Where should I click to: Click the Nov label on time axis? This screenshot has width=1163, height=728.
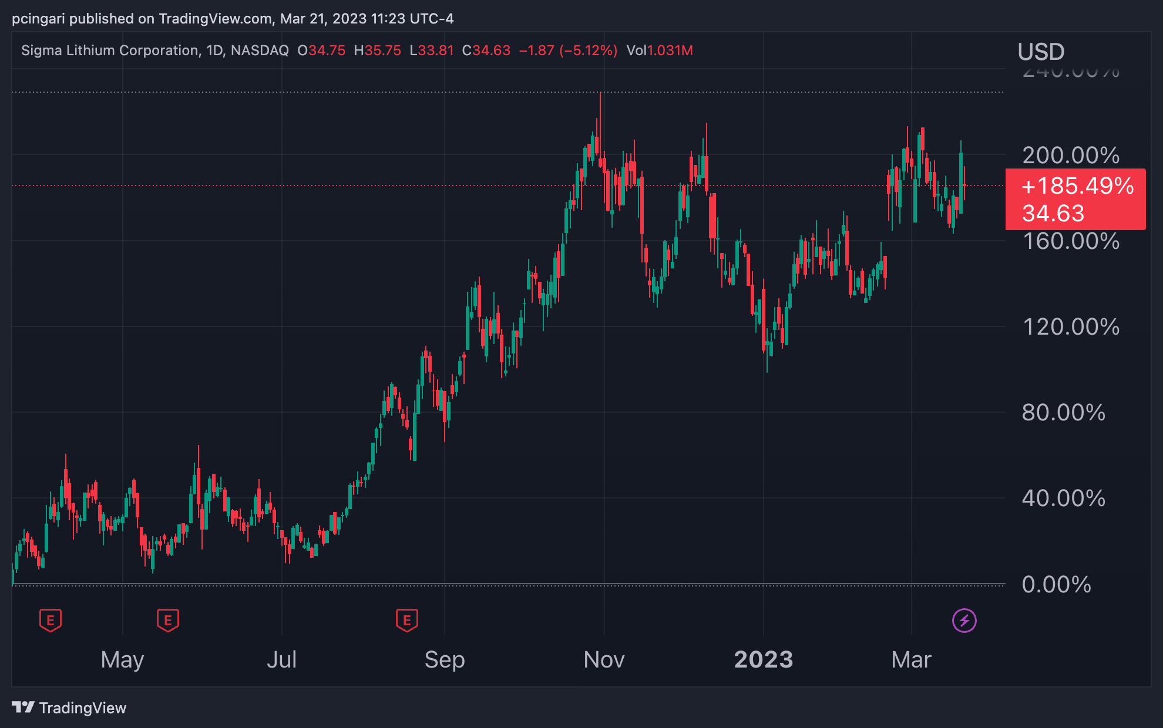coord(604,660)
